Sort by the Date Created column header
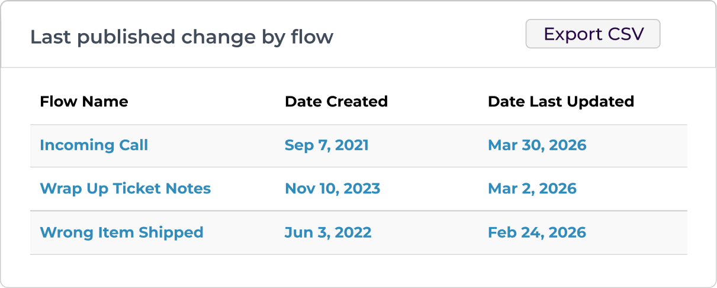Viewport: 717px width, 288px height. [x=336, y=102]
